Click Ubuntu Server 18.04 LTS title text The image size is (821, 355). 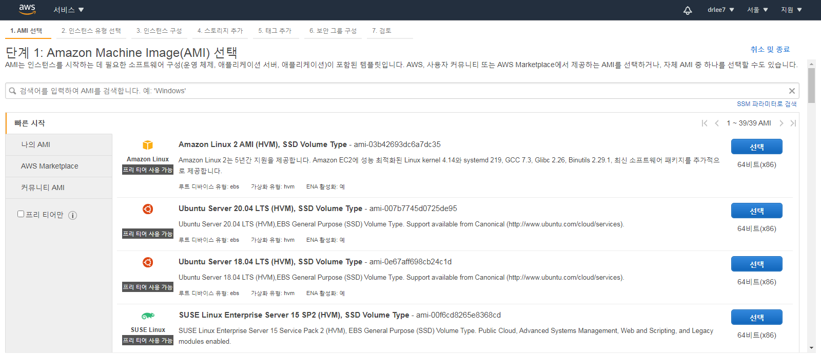(270, 262)
